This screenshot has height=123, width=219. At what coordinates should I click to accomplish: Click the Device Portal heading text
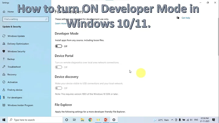click(64, 56)
